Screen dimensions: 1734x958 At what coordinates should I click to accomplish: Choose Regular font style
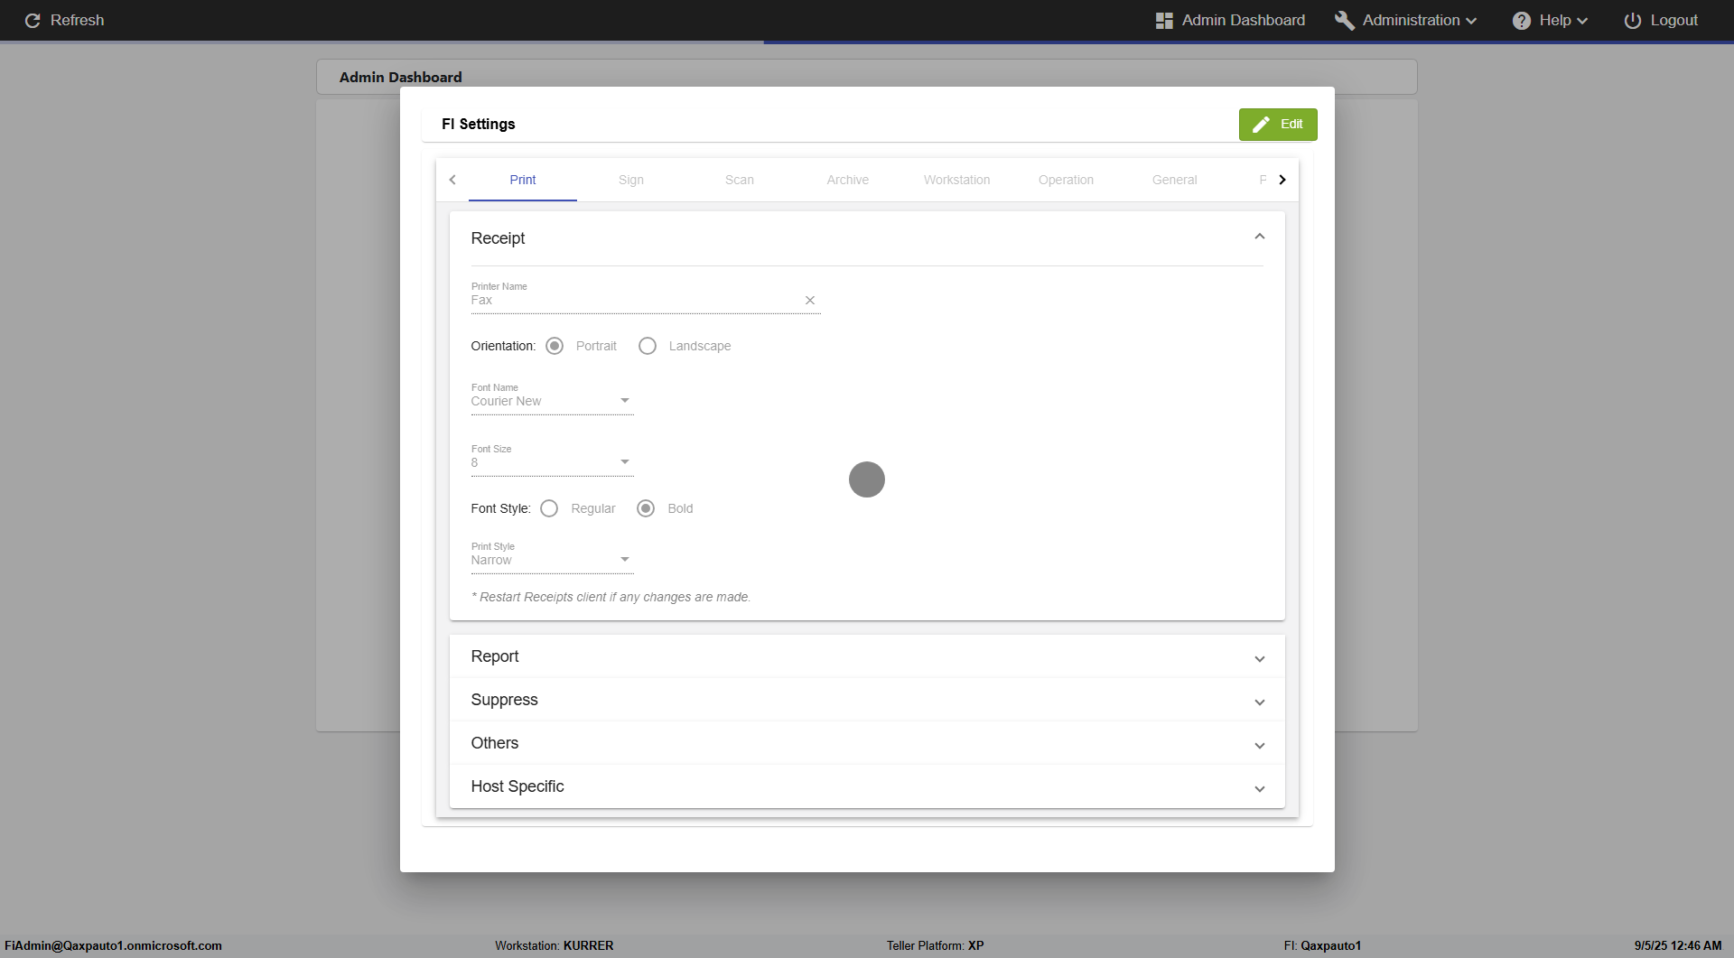pyautogui.click(x=549, y=508)
